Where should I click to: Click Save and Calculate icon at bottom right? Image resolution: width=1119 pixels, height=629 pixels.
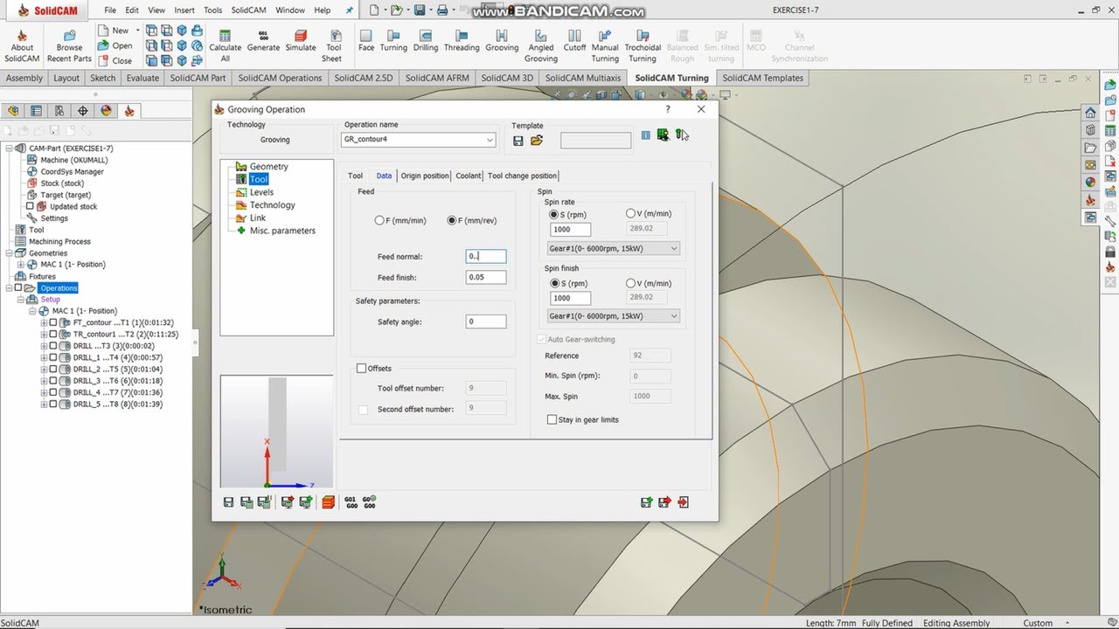click(646, 502)
